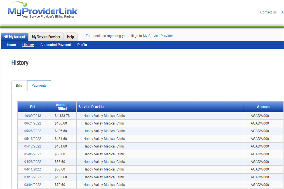This screenshot has height=189, width=284.
Task: Click the home icon on My Account tab
Action: pyautogui.click(x=6, y=37)
